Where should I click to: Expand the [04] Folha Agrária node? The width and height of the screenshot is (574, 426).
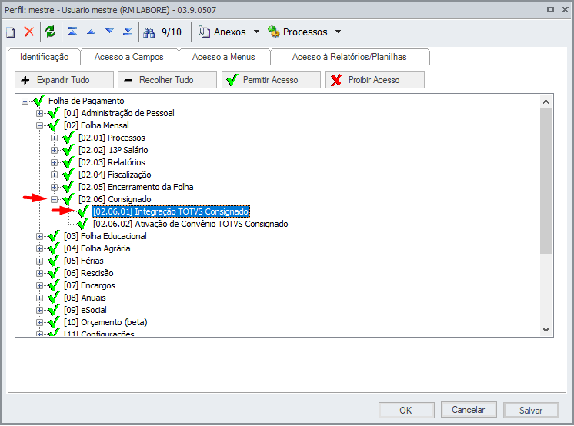pyautogui.click(x=39, y=248)
